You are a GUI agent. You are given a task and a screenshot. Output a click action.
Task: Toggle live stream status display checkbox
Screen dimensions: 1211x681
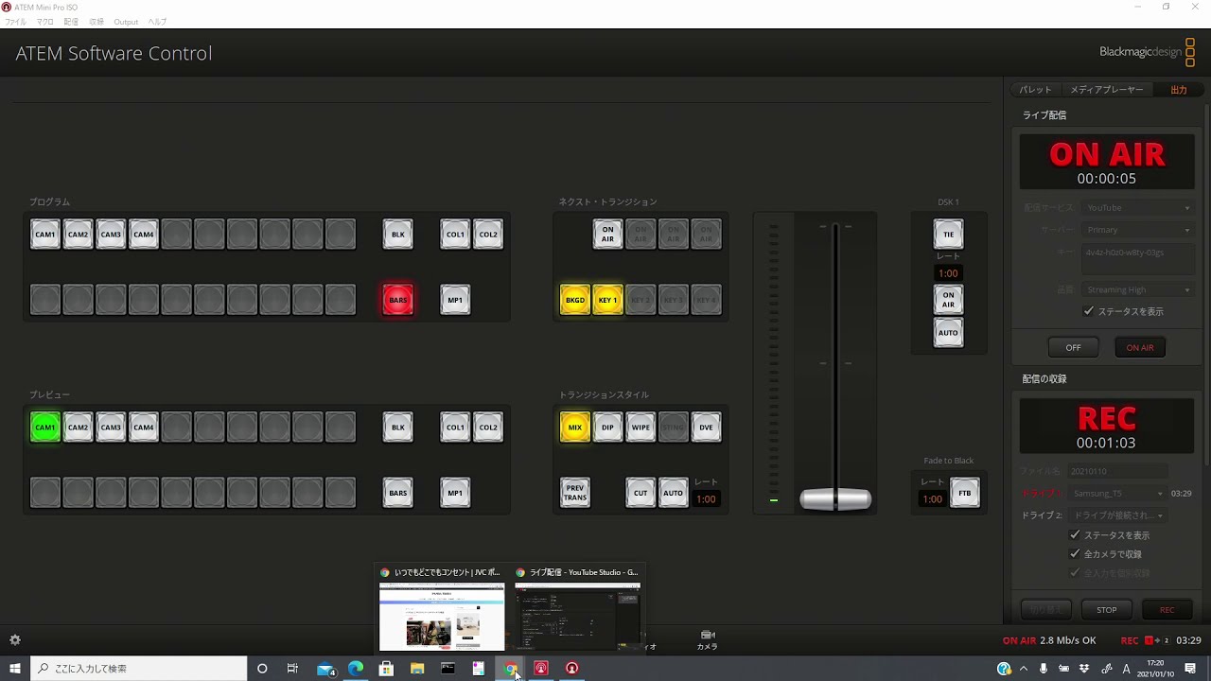1088,311
